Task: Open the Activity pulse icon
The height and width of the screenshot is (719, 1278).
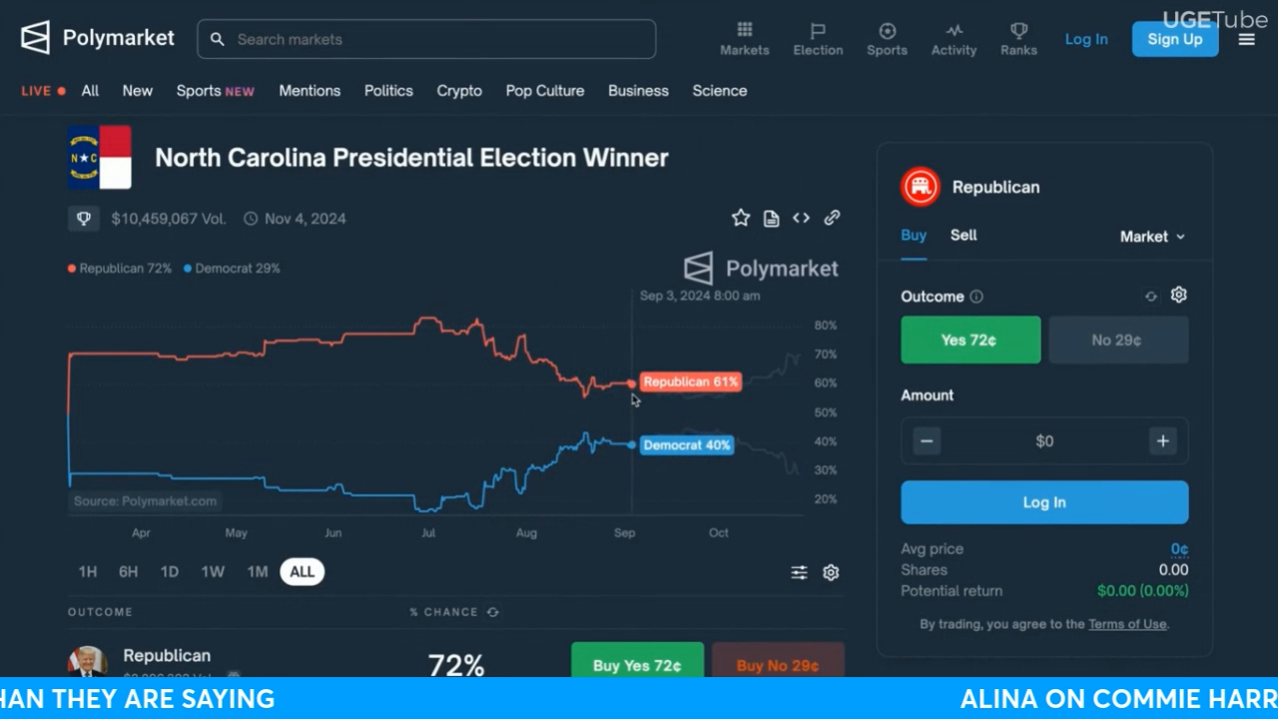Action: click(x=954, y=30)
